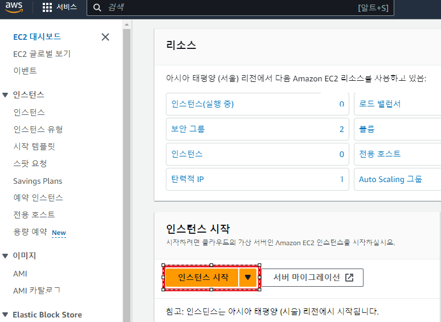Open EC2 글로벌 보기

(42, 53)
